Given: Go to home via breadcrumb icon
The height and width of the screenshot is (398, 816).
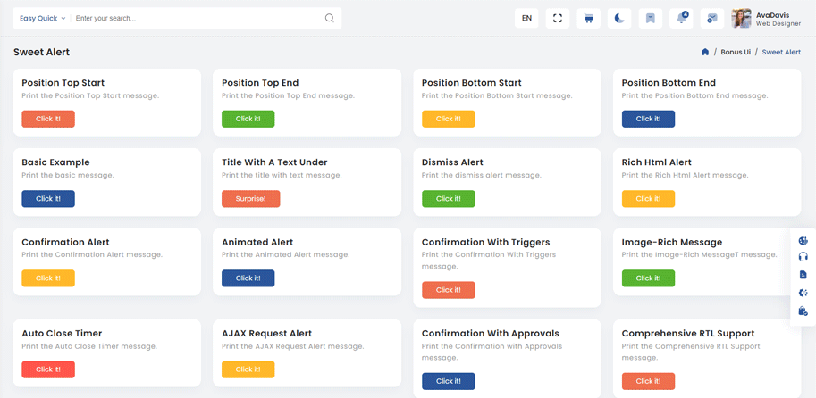Looking at the screenshot, I should pyautogui.click(x=705, y=52).
